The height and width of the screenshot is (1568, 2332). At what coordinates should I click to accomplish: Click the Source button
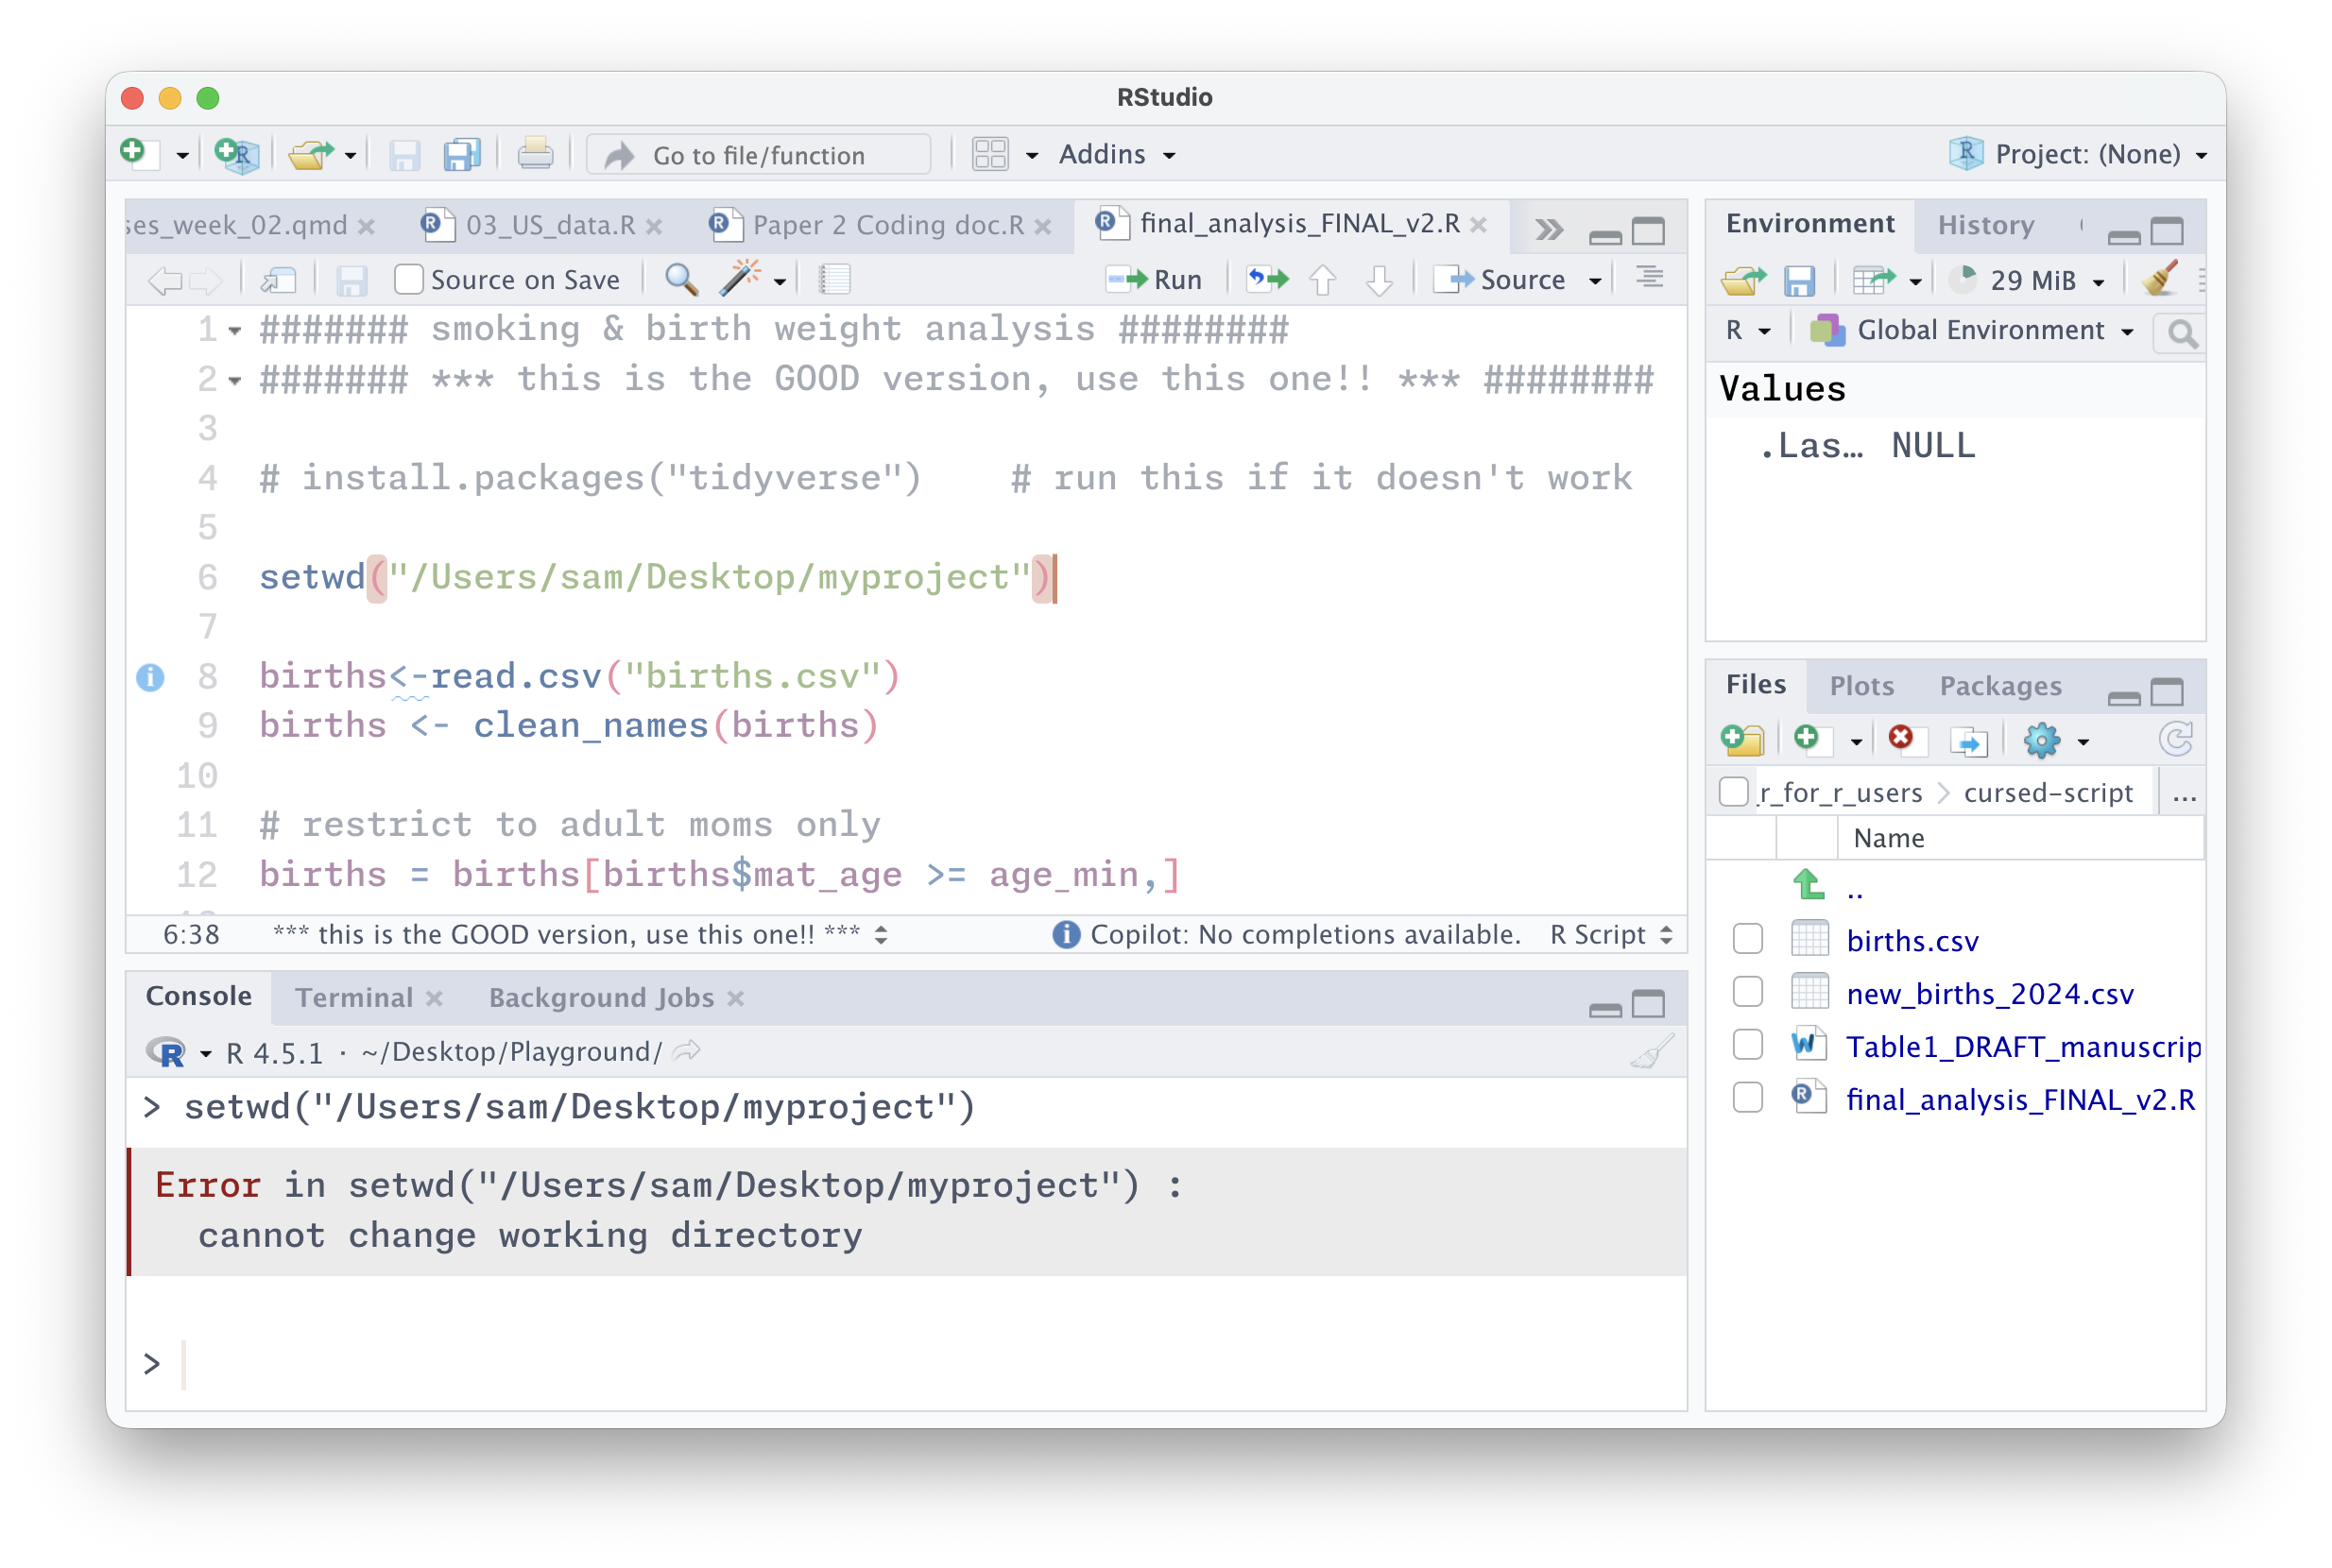[x=1500, y=280]
